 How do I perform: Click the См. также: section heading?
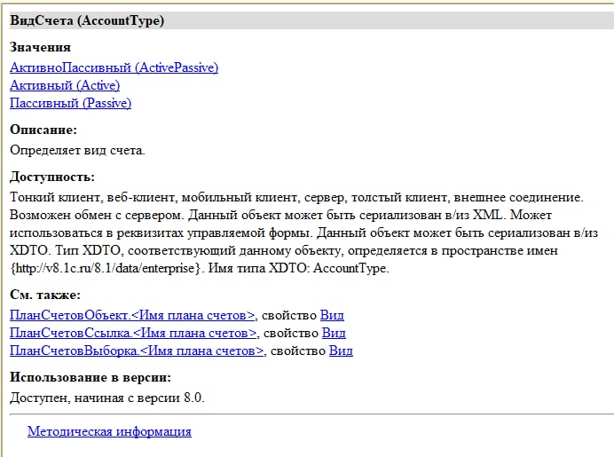click(x=45, y=295)
